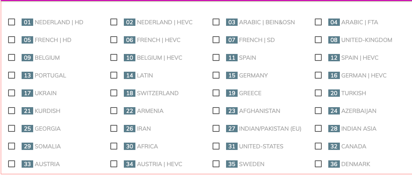Click the number 14 badge for LATIN
Screen dimensions: 412x175
coord(130,76)
